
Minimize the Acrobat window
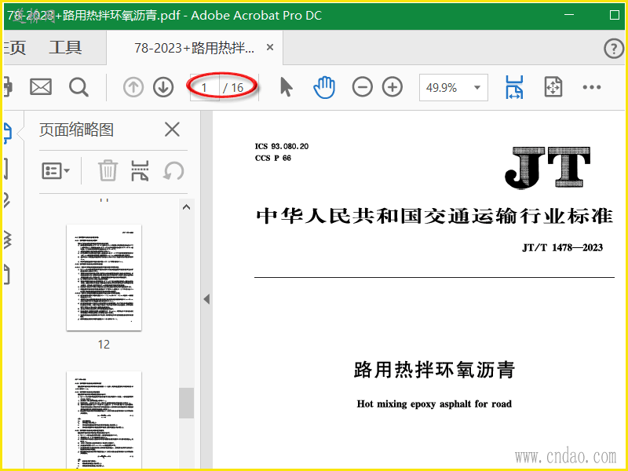(x=569, y=15)
